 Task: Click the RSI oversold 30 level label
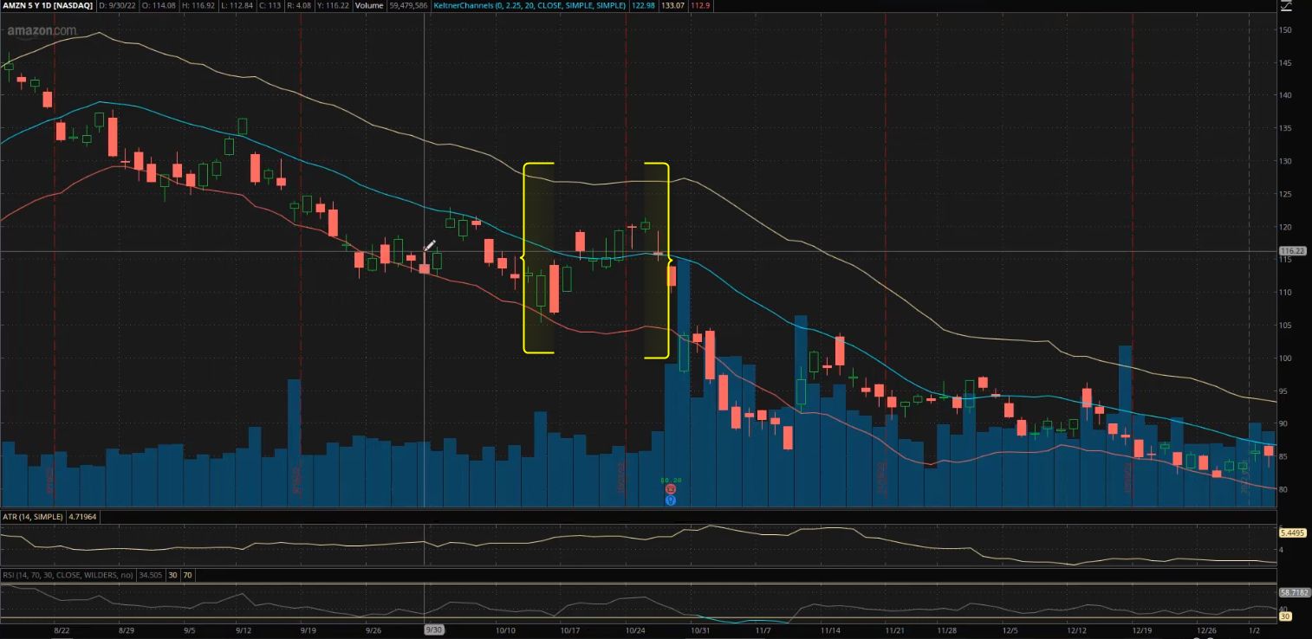1286,616
